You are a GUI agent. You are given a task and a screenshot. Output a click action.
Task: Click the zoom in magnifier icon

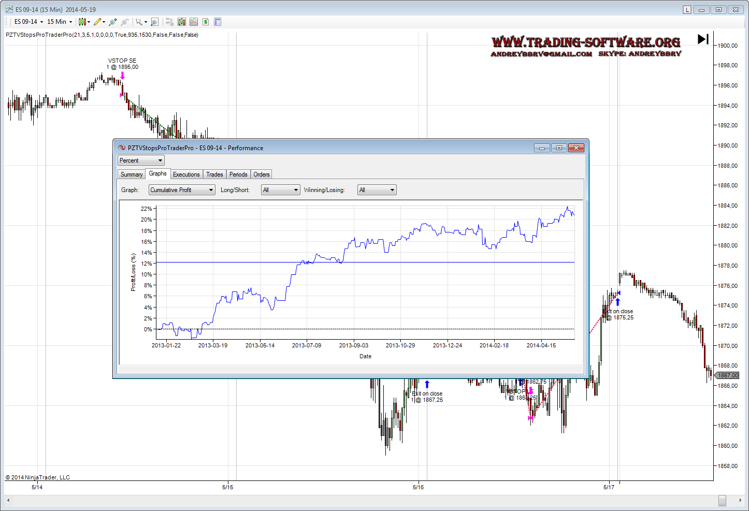113,22
